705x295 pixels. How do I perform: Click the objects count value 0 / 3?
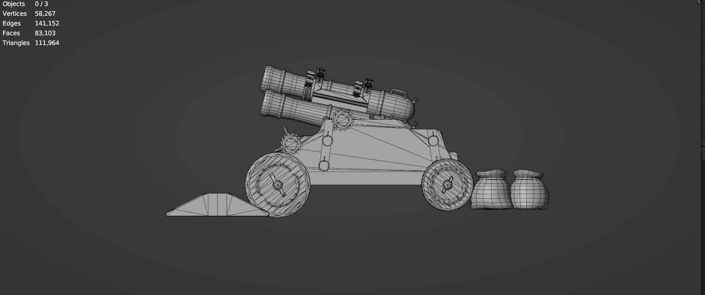[x=41, y=4]
